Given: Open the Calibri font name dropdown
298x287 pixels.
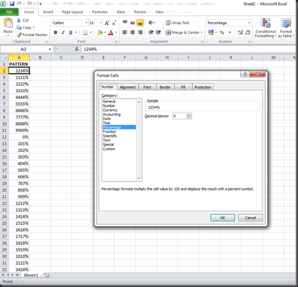Looking at the screenshot, I should pos(86,23).
